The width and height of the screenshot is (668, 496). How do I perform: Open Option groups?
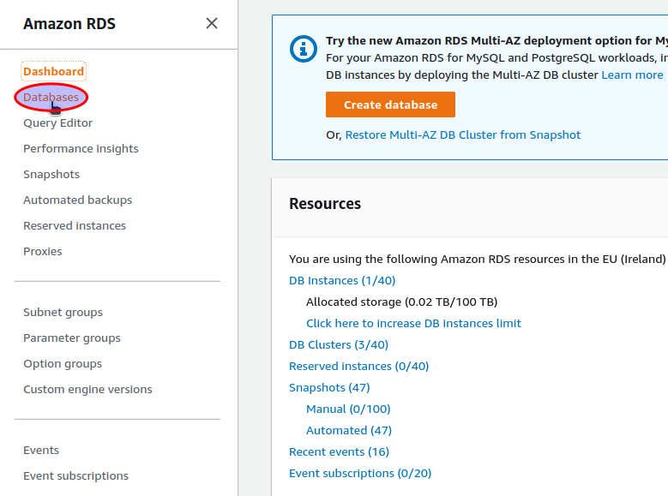pyautogui.click(x=63, y=364)
